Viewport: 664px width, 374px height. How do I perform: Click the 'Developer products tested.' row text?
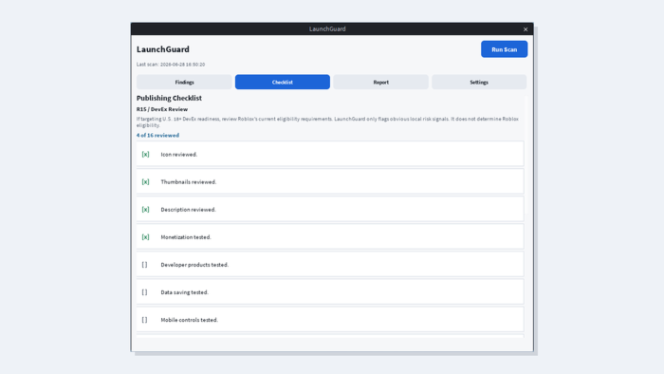pyautogui.click(x=194, y=264)
